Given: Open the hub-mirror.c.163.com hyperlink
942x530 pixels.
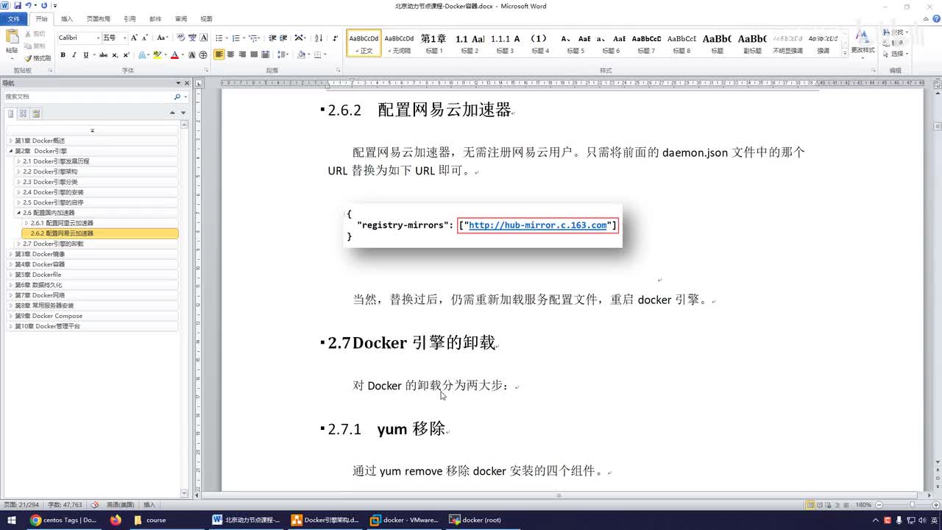Looking at the screenshot, I should tap(537, 225).
